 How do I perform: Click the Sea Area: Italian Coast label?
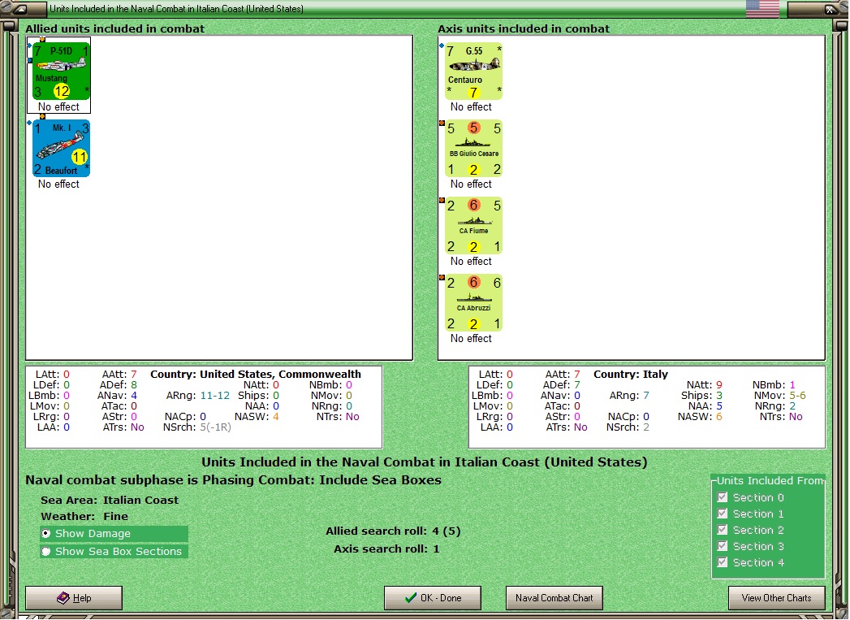click(110, 500)
